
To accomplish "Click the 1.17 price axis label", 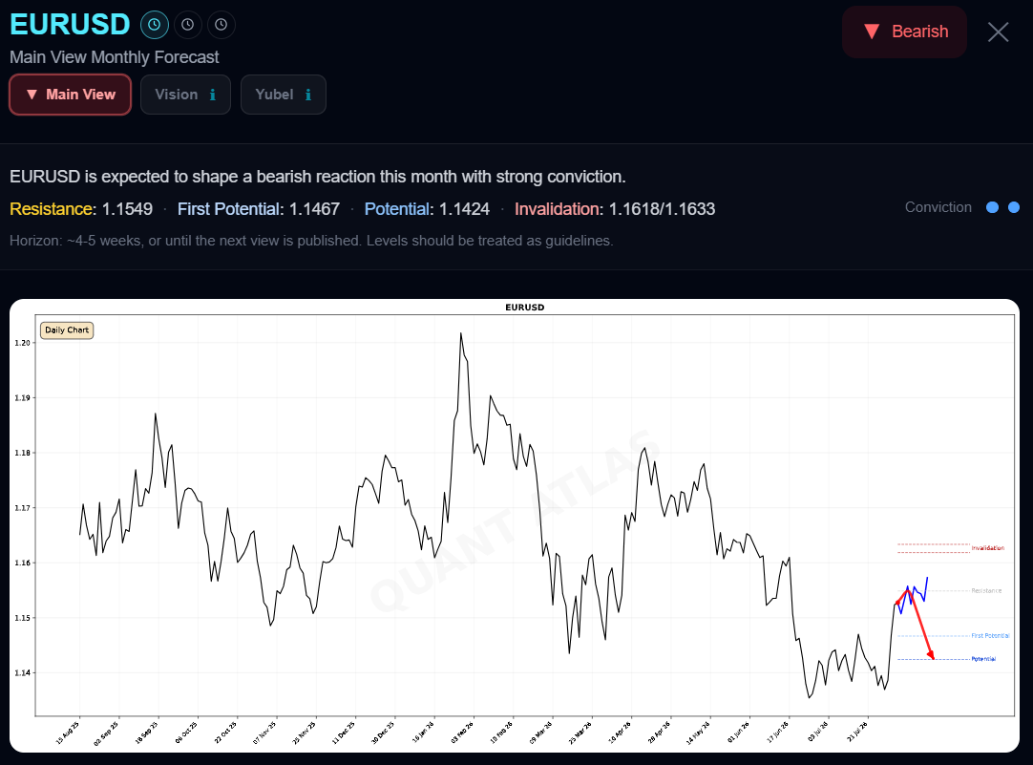I will 22,508.
